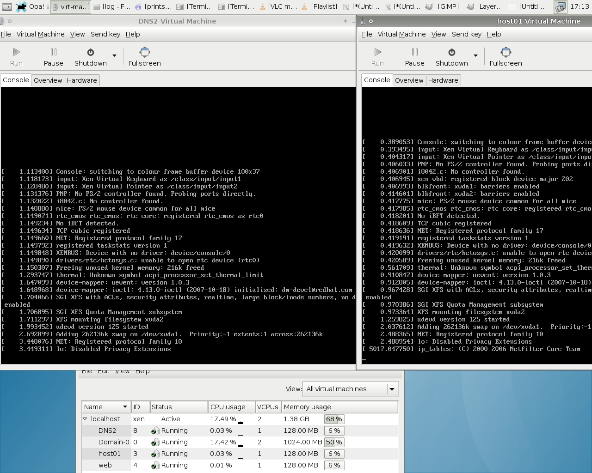Image resolution: width=592 pixels, height=473 pixels.
Task: Switch to Overview tab in host01 window
Action: [x=409, y=80]
